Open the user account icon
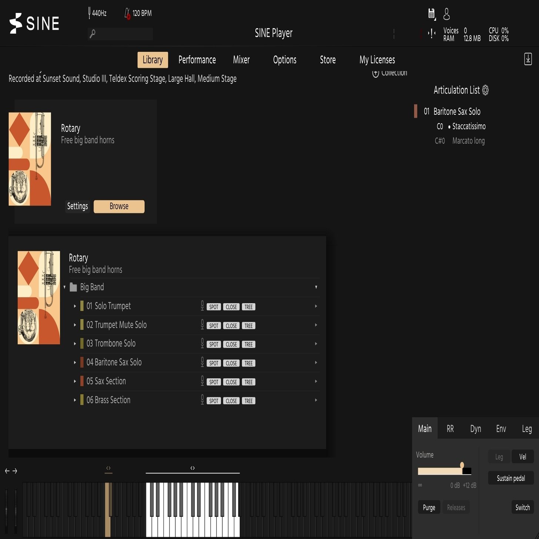The width and height of the screenshot is (539, 539). click(x=446, y=14)
